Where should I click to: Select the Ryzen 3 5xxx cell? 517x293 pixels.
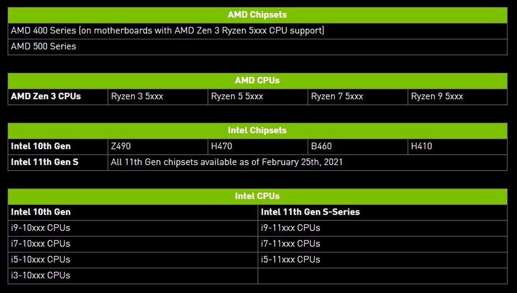(x=137, y=96)
